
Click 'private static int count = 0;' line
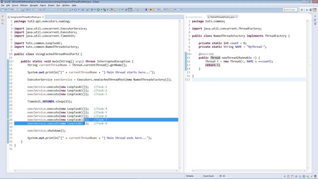pyautogui.click(x=223, y=43)
